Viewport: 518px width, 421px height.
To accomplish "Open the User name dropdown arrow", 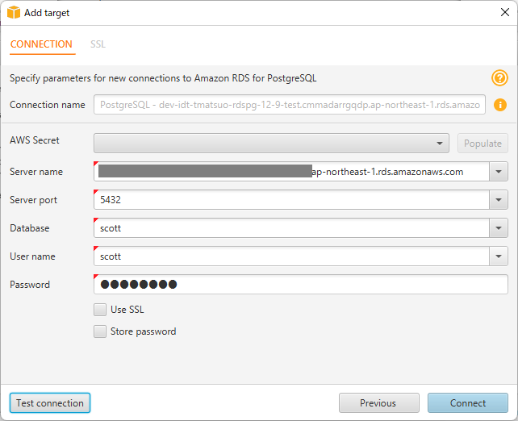I will [499, 256].
